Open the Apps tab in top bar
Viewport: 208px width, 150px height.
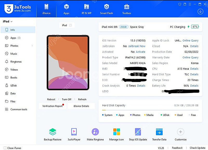(66, 9)
